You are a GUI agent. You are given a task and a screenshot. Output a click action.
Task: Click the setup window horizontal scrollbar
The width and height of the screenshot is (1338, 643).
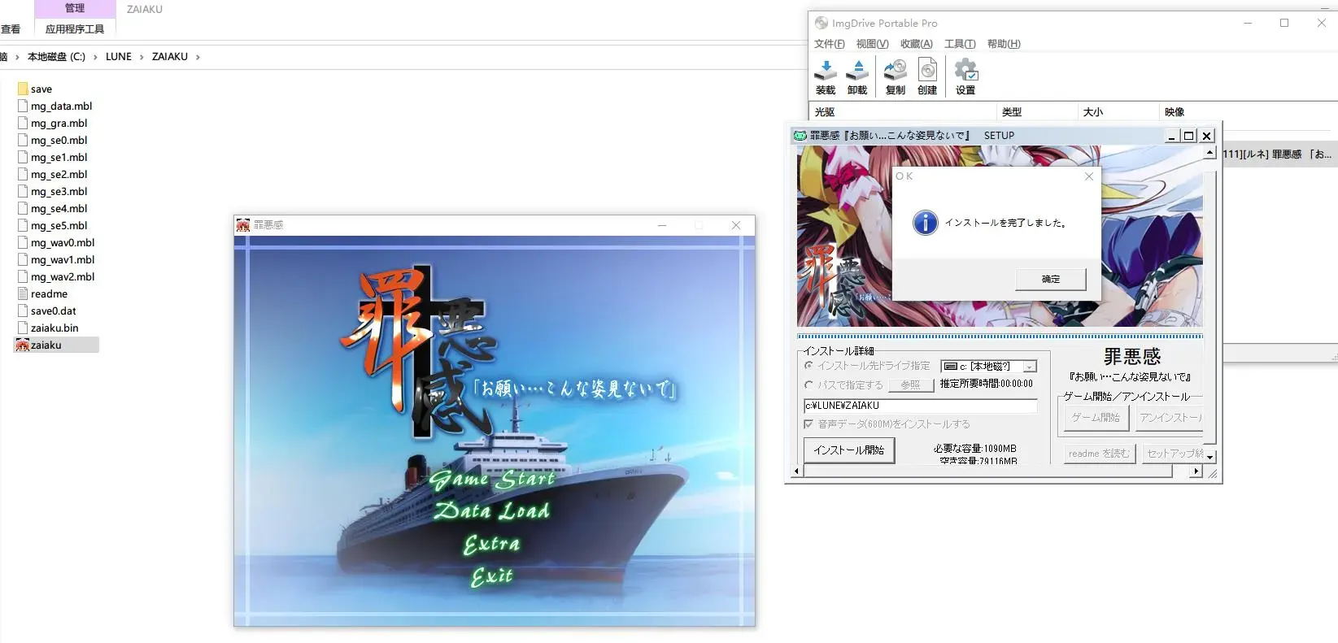tap(996, 471)
